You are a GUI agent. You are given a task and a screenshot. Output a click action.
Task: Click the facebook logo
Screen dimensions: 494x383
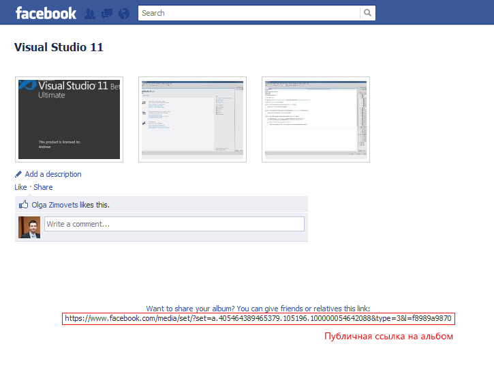46,13
